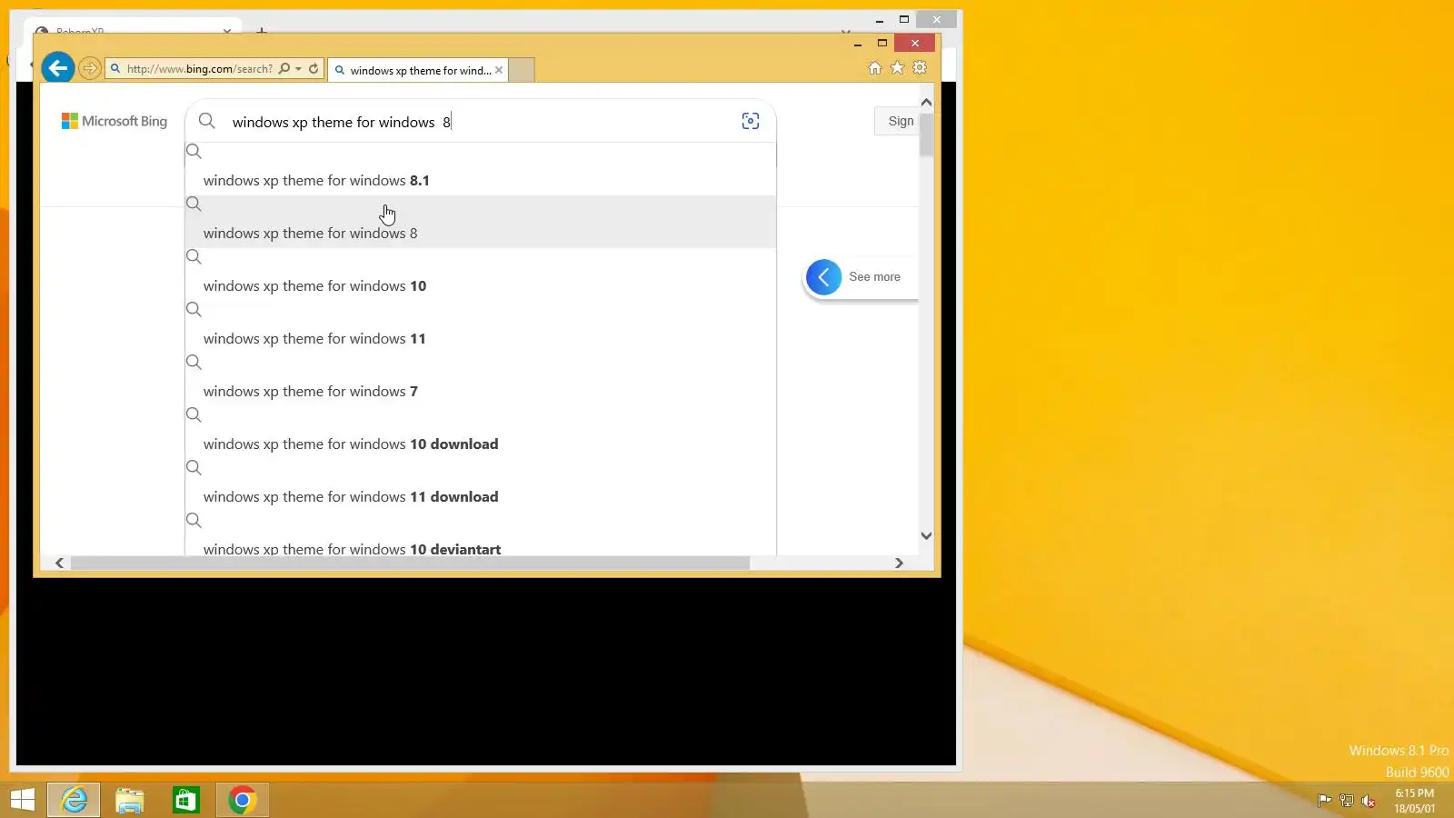The image size is (1454, 818).
Task: Open the address bar dropdown arrow
Action: [298, 69]
